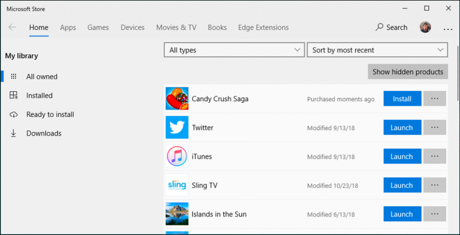Switch to the Games tab
Viewport: 460px width, 235px height.
(x=98, y=27)
